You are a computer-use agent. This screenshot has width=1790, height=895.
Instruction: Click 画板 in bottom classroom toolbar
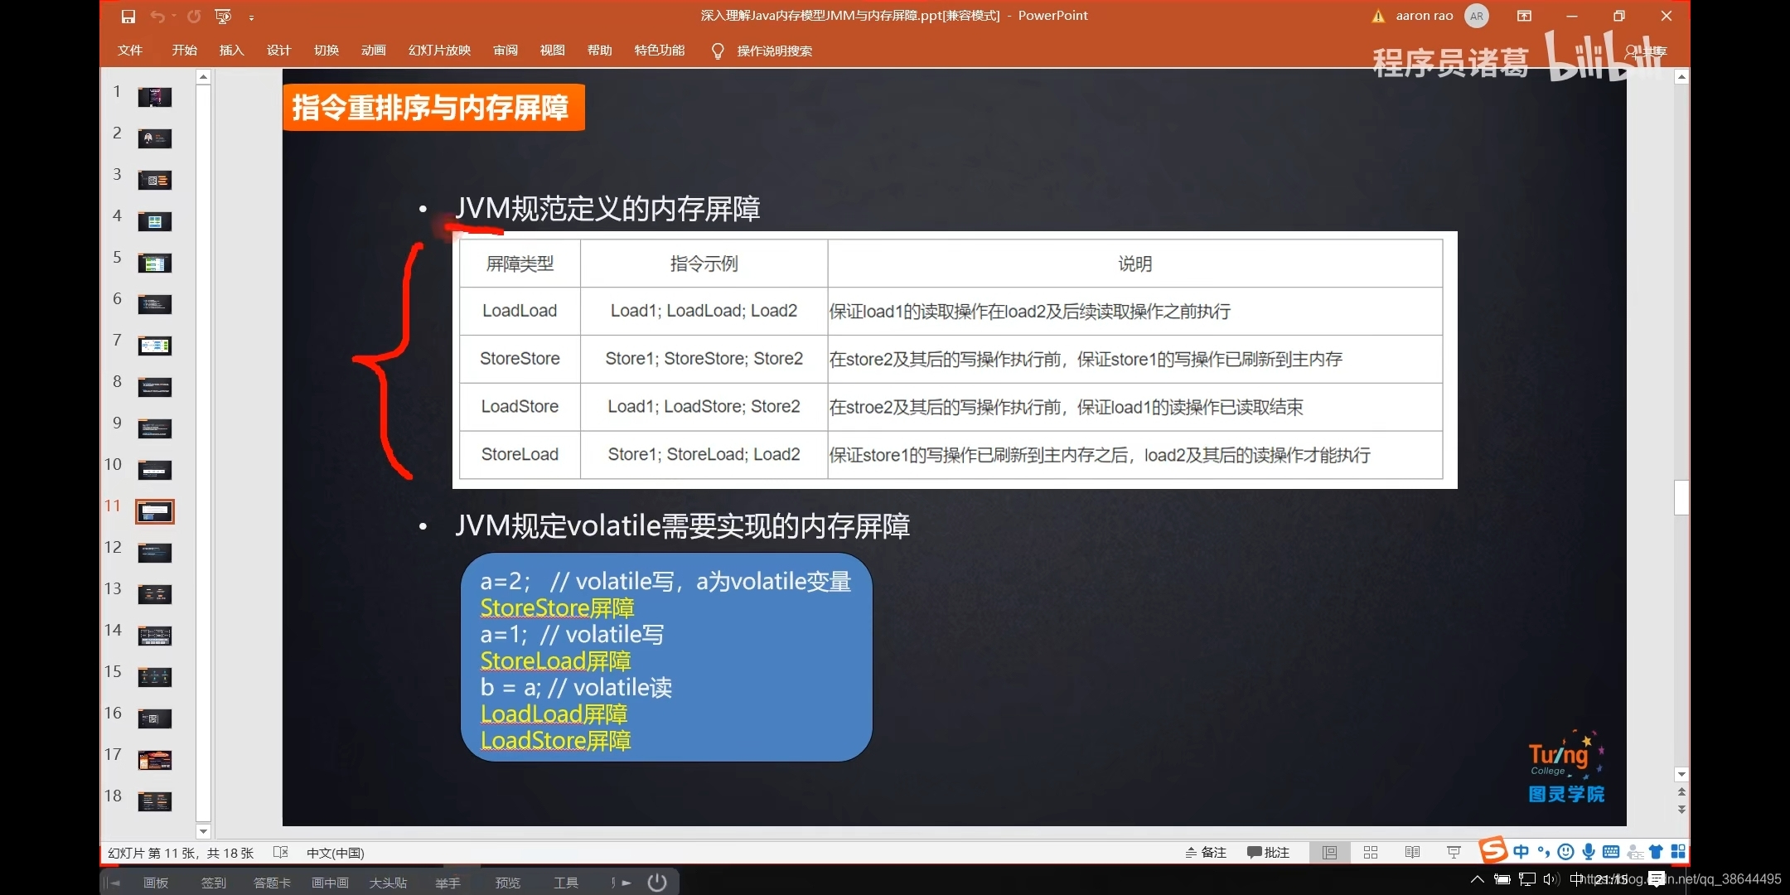156,883
